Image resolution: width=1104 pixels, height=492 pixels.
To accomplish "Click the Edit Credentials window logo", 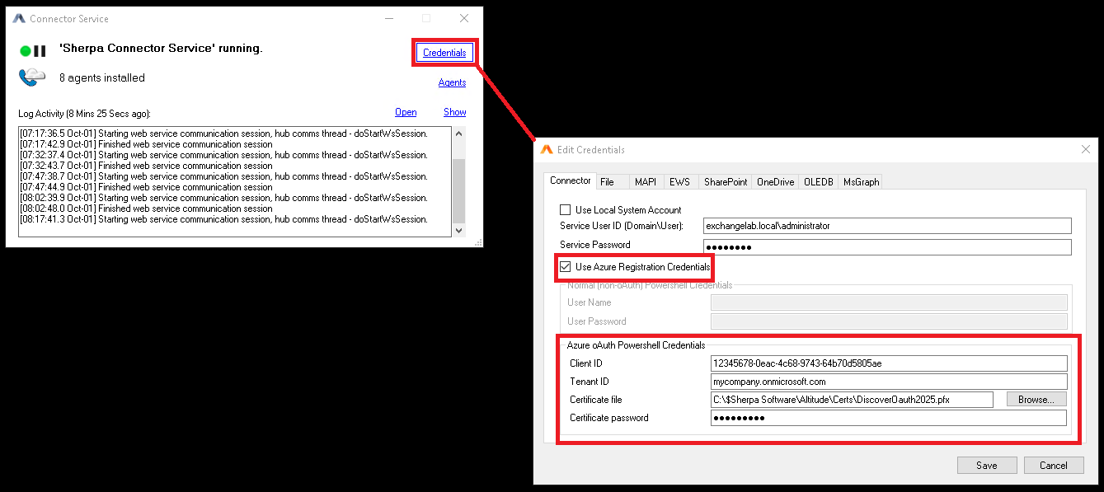I will point(547,150).
